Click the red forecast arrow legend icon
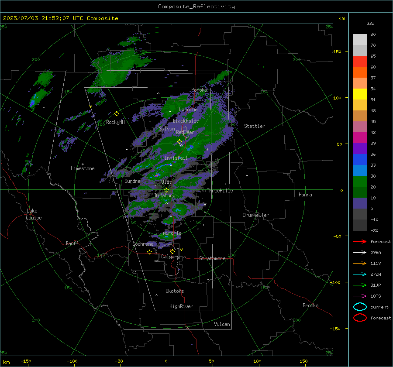The image size is (393, 367). point(360,241)
